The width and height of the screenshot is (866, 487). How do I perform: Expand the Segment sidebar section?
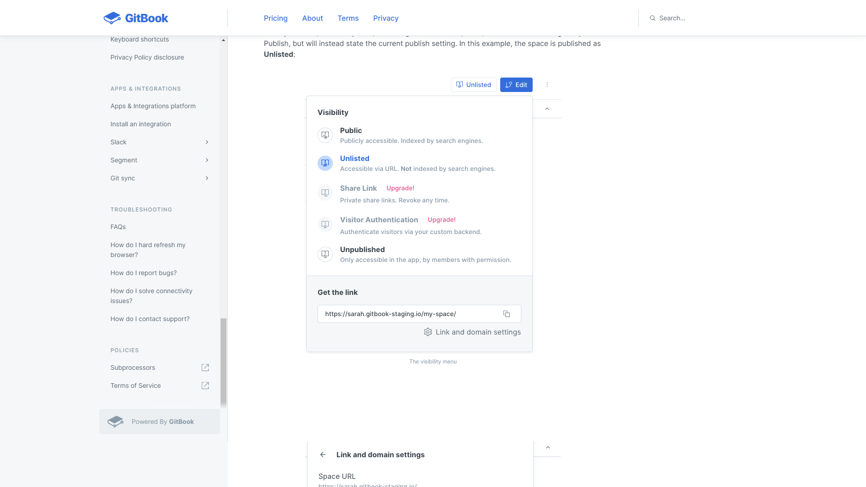(x=207, y=160)
